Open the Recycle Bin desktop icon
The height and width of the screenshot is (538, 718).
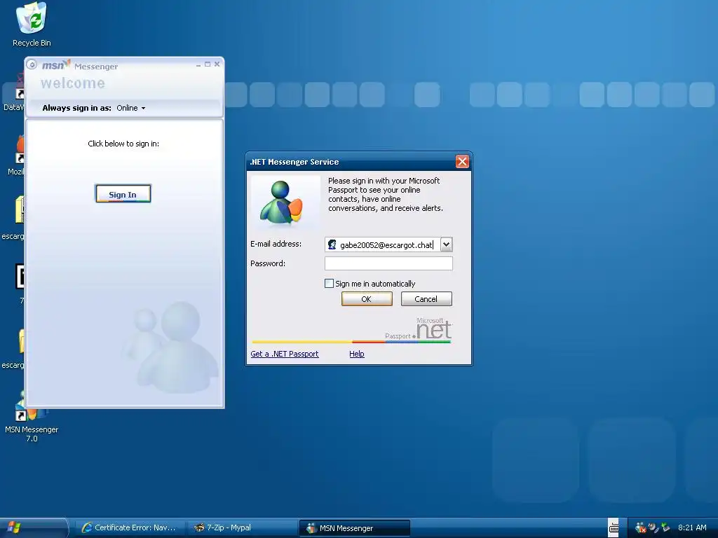[x=31, y=25]
